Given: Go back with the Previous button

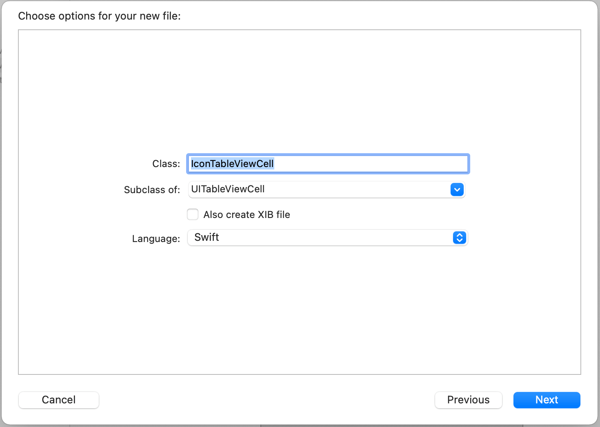Looking at the screenshot, I should (x=468, y=400).
